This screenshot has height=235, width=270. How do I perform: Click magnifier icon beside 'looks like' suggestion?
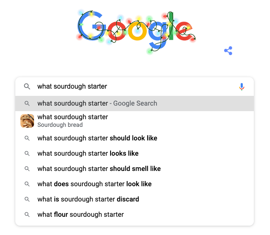click(27, 154)
